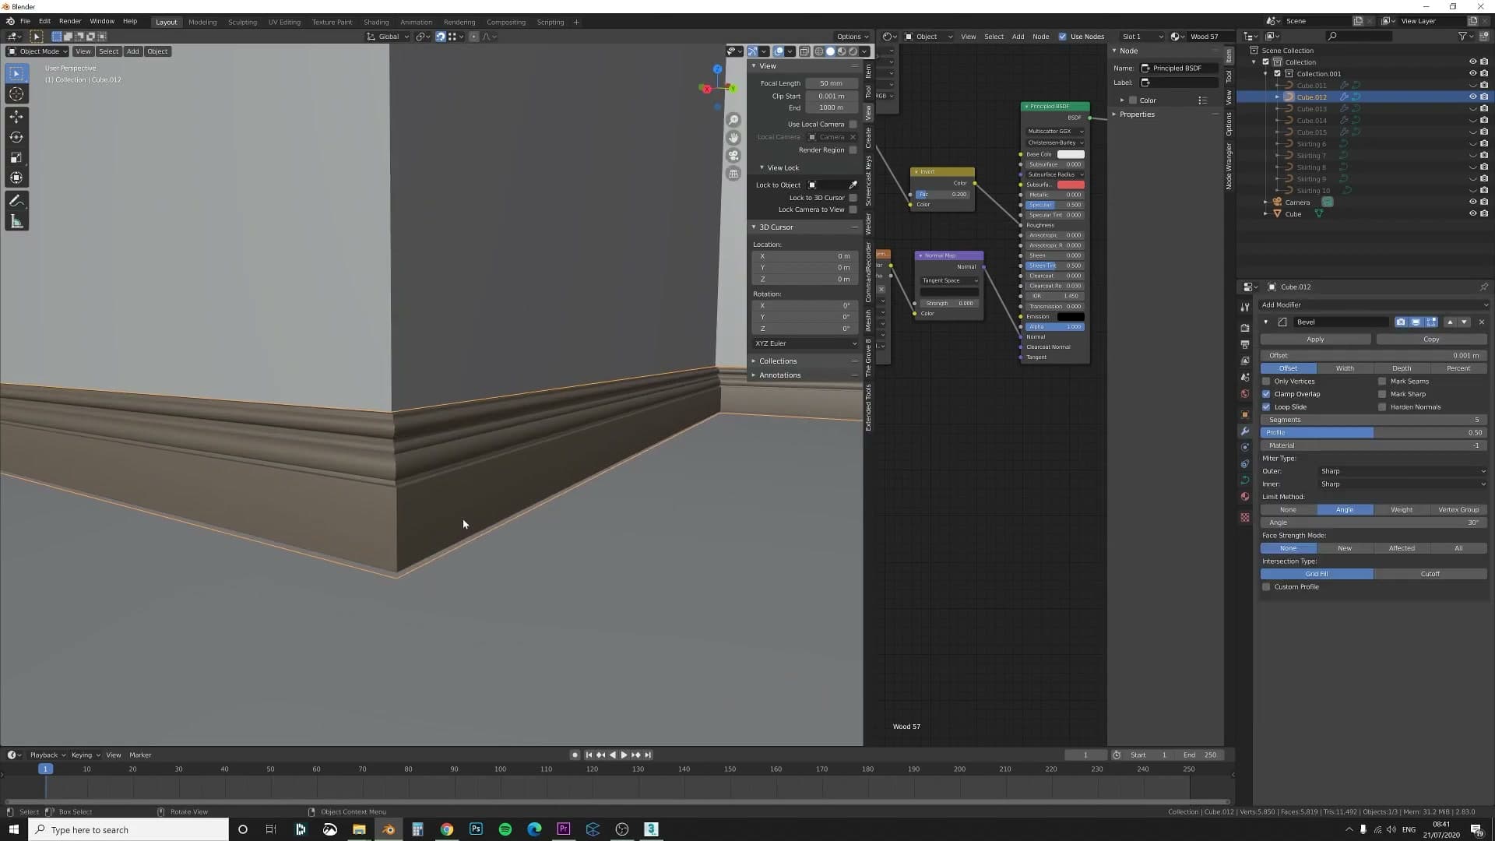1495x841 pixels.
Task: Copy the Bevel modifier
Action: [1431, 340]
